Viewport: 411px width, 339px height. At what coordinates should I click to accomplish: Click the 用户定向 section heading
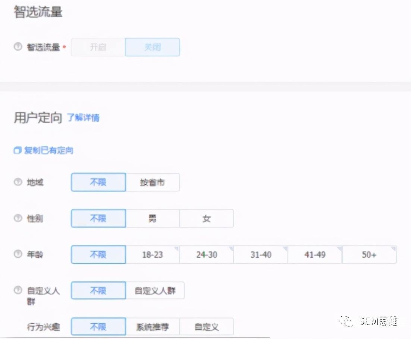38,118
